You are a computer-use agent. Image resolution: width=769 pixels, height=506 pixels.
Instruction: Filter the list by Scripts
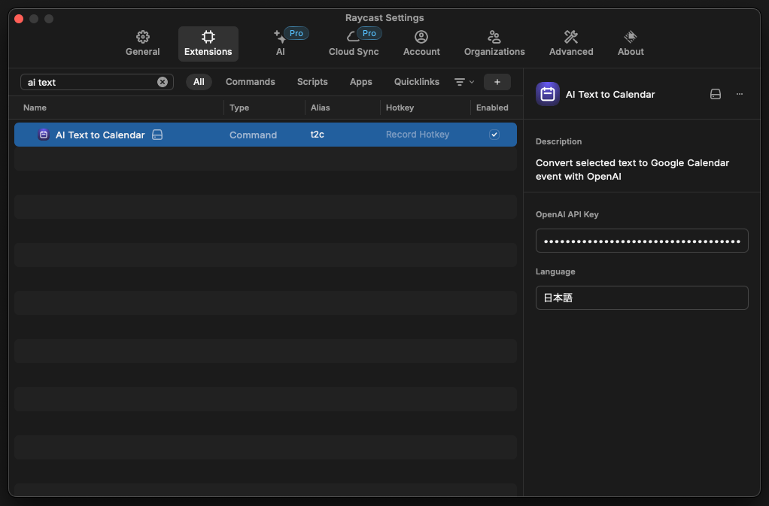(x=312, y=82)
